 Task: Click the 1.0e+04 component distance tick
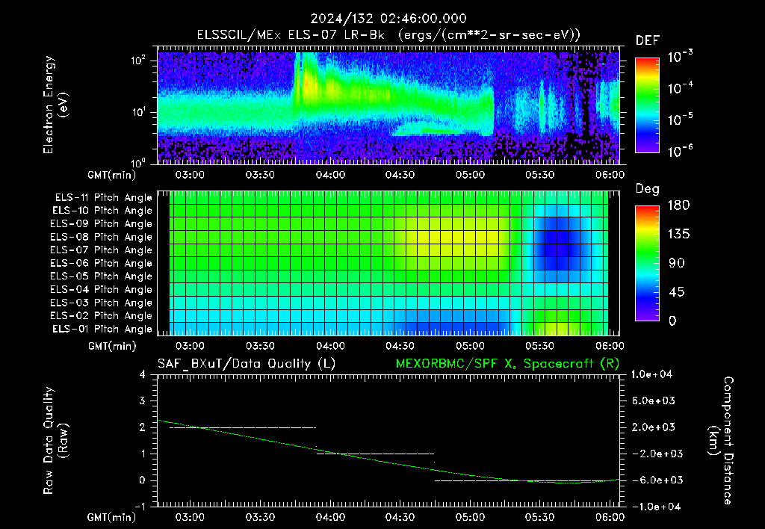click(x=651, y=374)
